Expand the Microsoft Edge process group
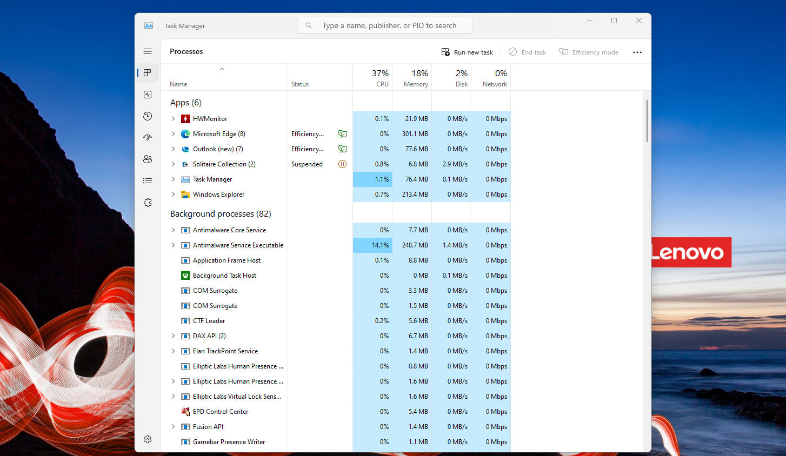 point(173,134)
